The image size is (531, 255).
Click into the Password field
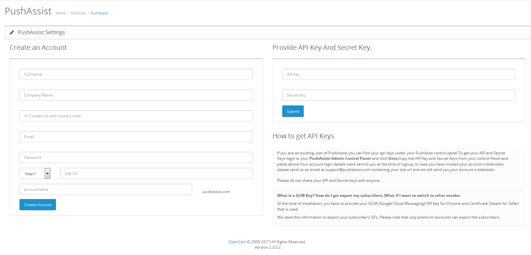136,157
